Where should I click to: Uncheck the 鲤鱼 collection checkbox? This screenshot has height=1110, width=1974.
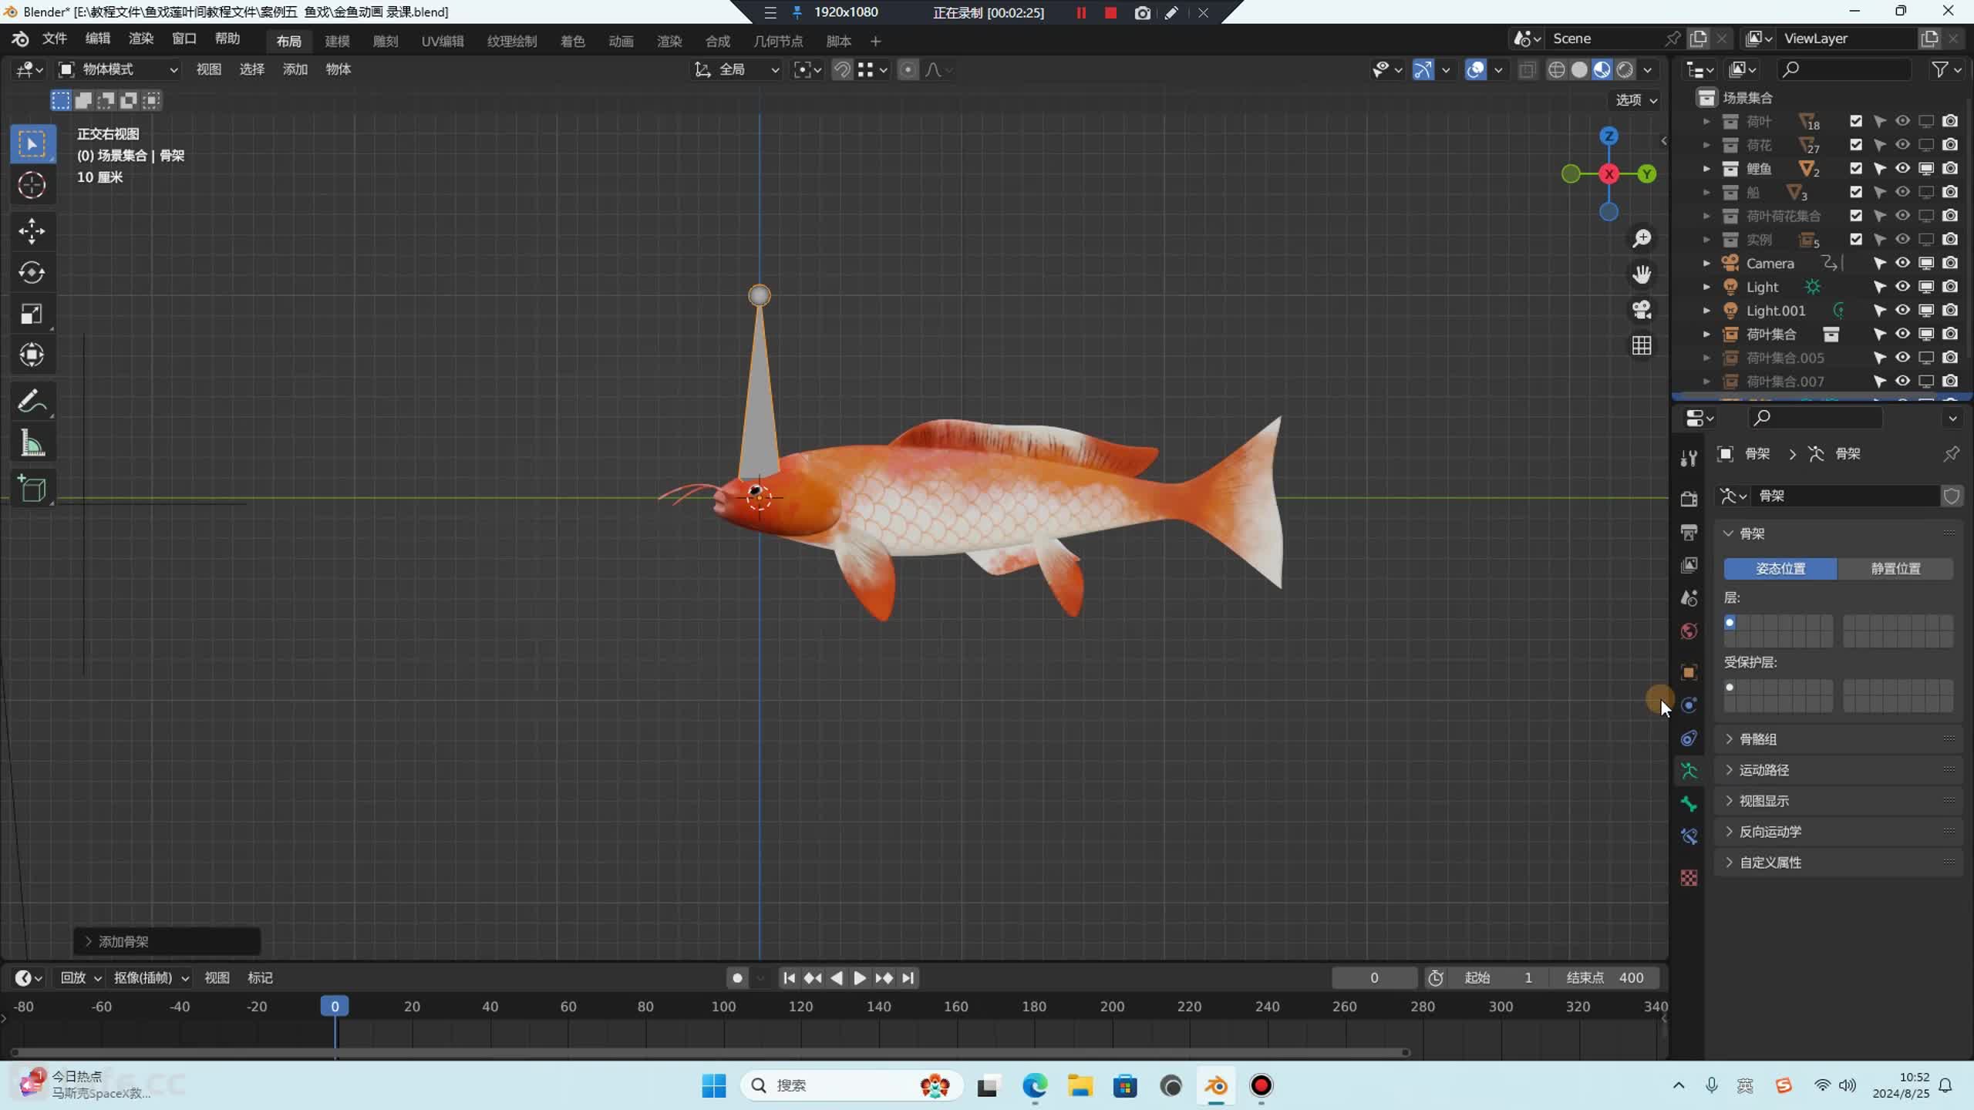tap(1856, 168)
